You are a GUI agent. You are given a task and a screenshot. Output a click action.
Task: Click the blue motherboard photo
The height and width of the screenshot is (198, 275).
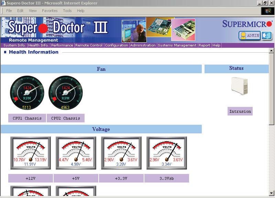click(159, 27)
